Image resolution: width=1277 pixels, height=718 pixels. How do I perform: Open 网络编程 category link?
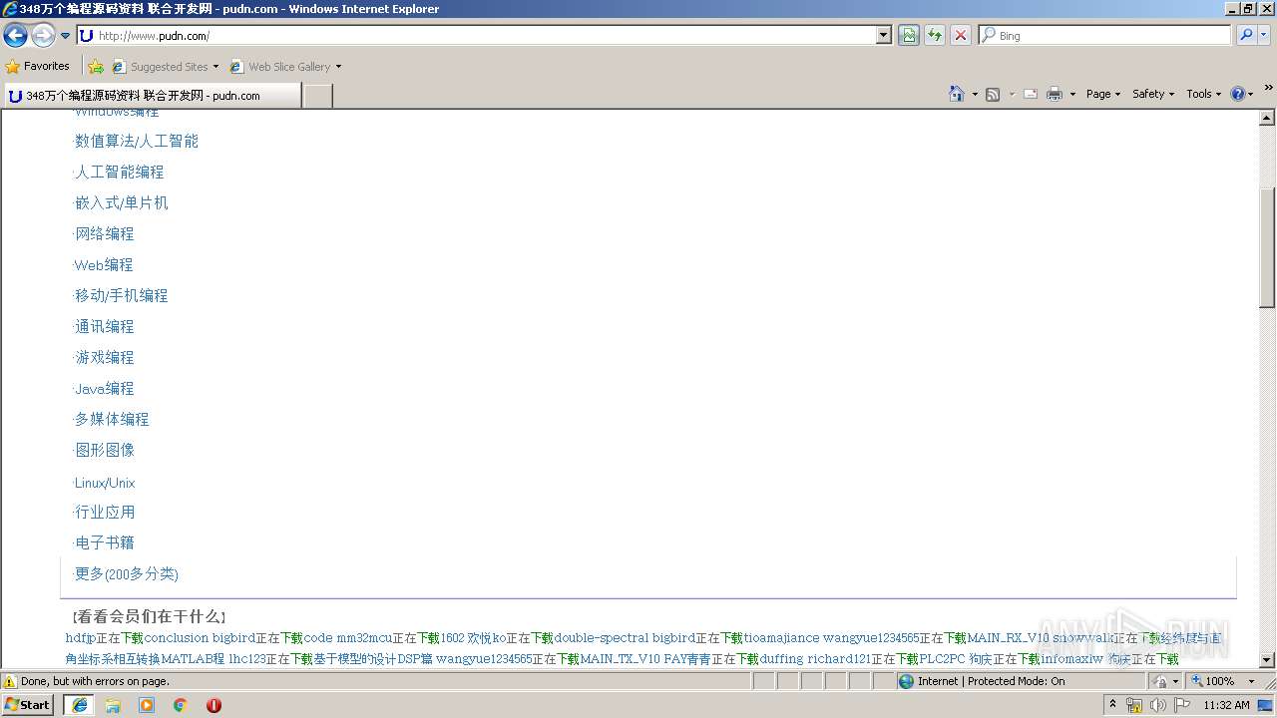[x=105, y=234]
